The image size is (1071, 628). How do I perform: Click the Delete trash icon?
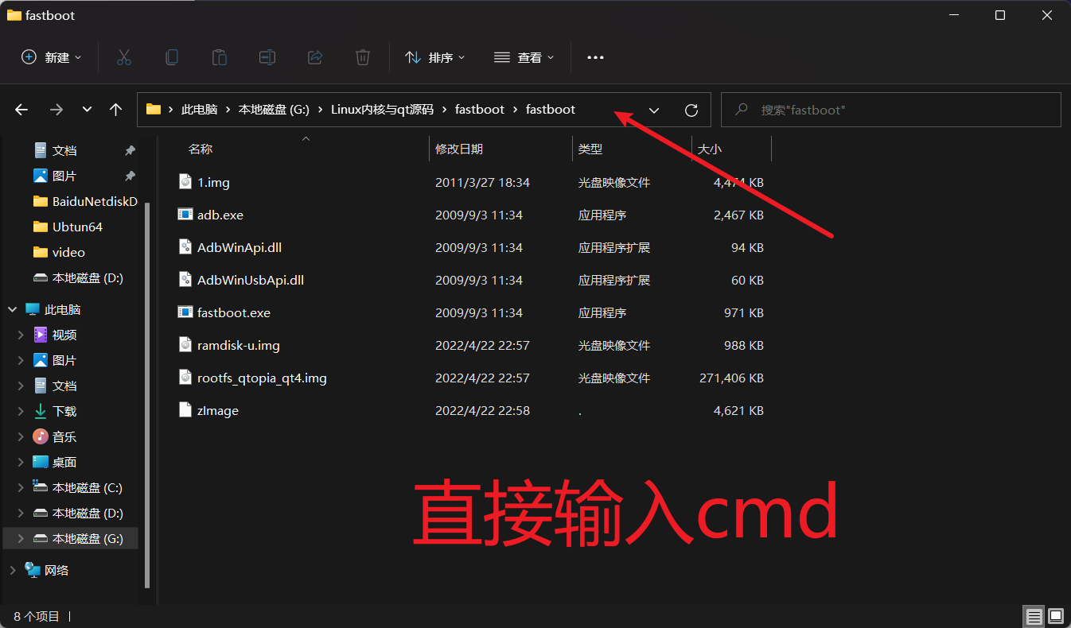363,57
